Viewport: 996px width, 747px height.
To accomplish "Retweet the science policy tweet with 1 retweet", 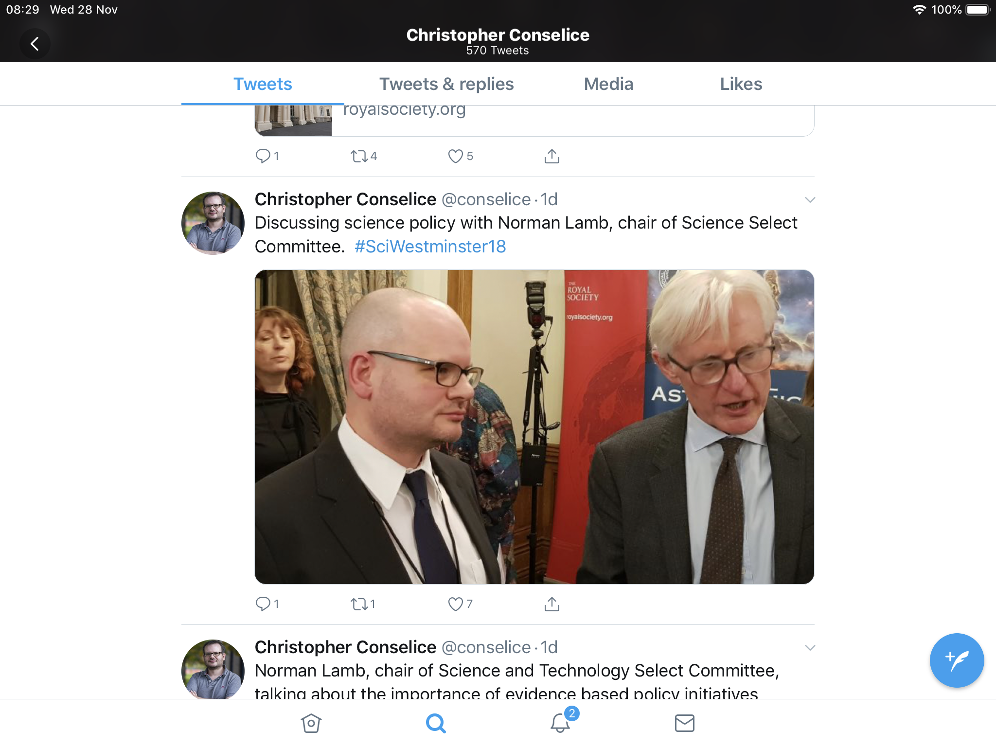I will point(363,604).
